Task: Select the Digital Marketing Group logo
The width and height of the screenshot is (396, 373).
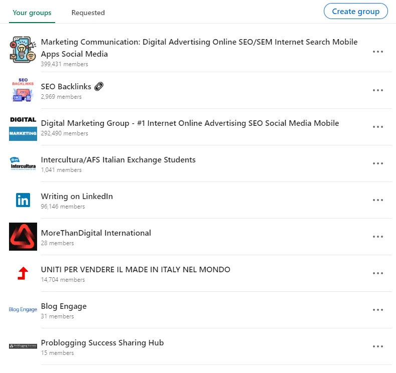Action: [x=23, y=127]
